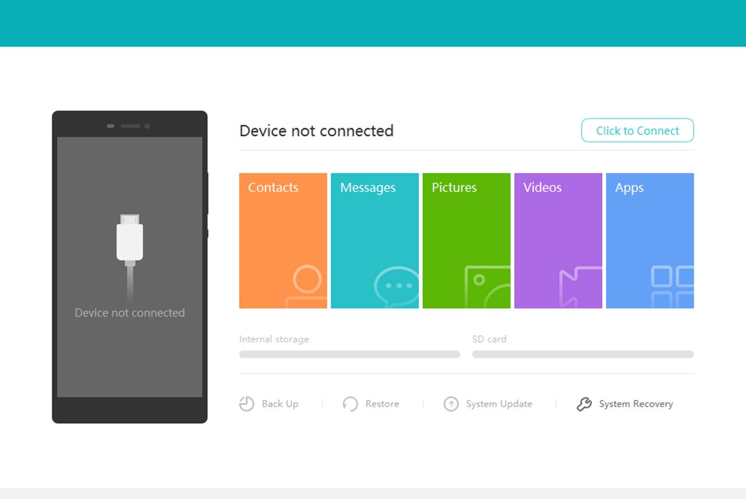Switch to the Pictures section
The height and width of the screenshot is (499, 746).
click(466, 240)
